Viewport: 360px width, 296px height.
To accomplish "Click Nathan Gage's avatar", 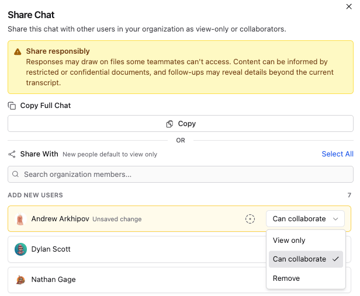I will 20,280.
